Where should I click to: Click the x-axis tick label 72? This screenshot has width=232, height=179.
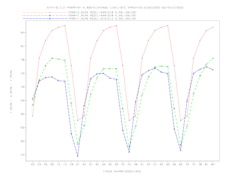[187, 164]
